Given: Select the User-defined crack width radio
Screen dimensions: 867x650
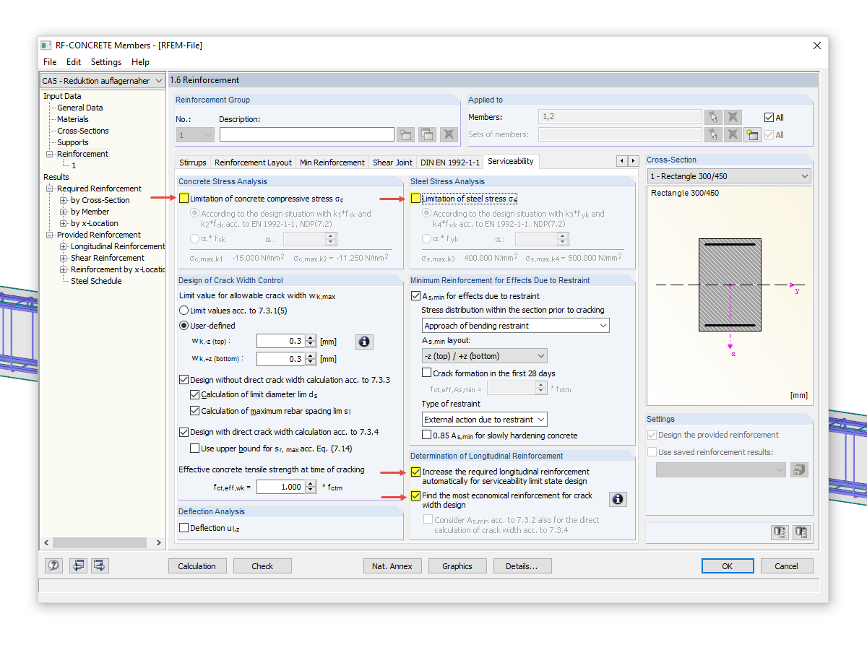Looking at the screenshot, I should [x=184, y=326].
